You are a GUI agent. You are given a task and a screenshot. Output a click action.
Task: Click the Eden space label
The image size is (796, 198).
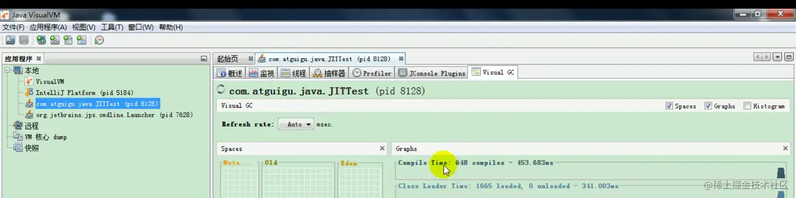coord(349,163)
